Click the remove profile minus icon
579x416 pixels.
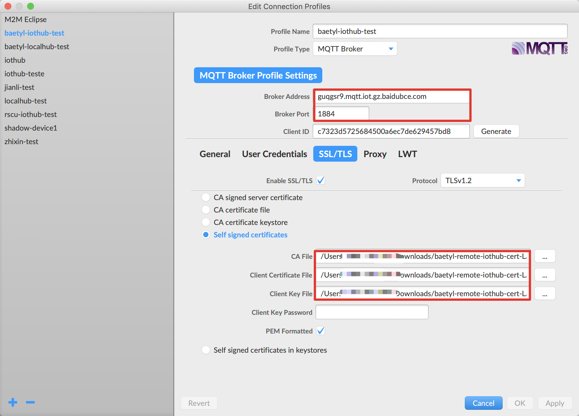pos(30,402)
